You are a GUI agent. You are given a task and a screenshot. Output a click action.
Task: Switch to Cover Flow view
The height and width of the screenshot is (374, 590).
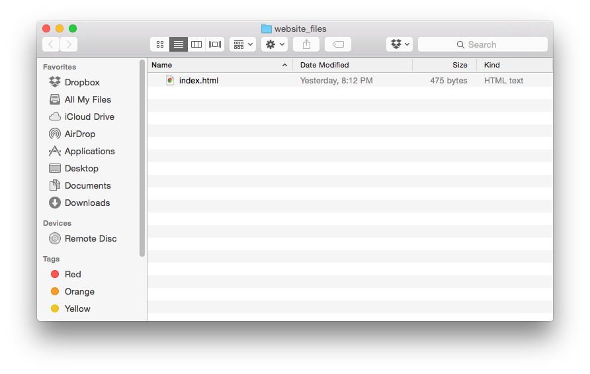click(x=215, y=44)
